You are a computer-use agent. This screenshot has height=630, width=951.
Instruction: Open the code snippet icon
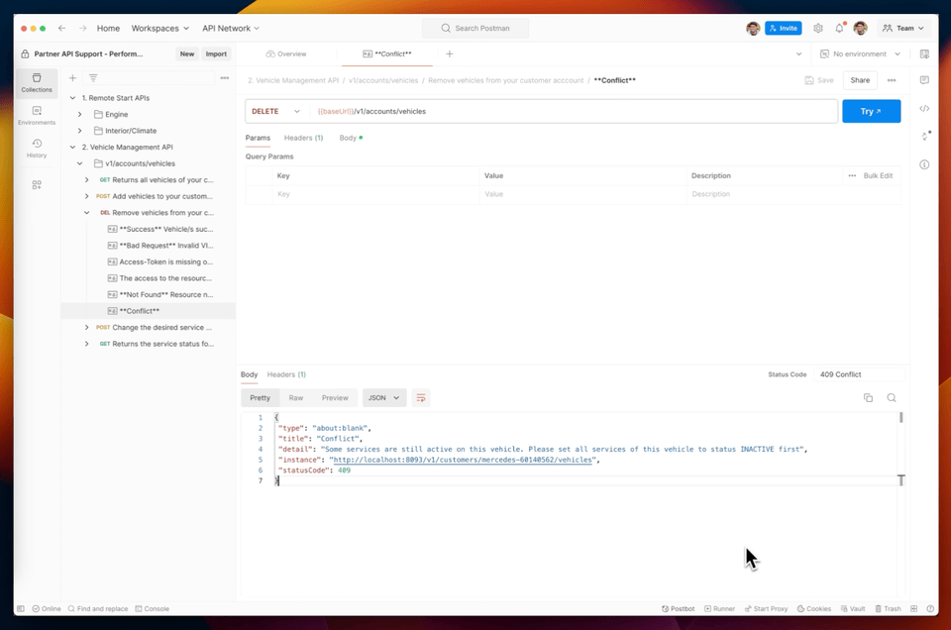tap(924, 109)
